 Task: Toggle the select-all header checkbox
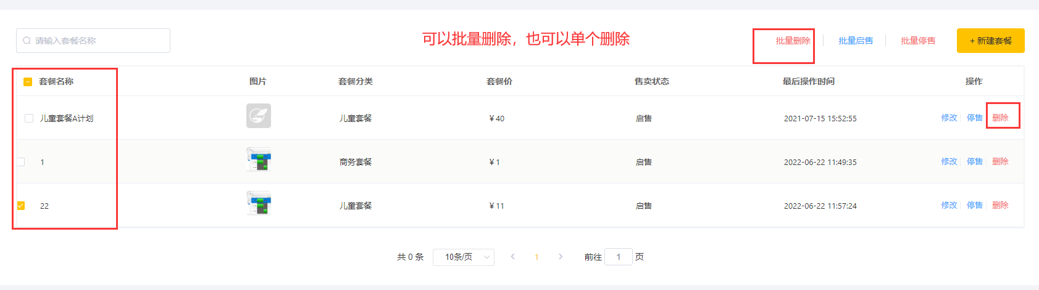[28, 81]
